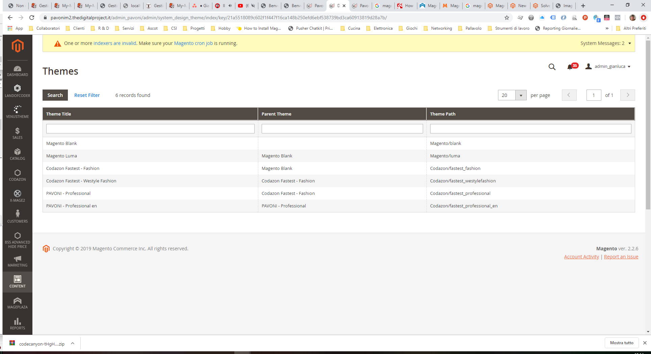651x354 pixels.
Task: Select the Catalog sidebar icon
Action: coord(17,154)
